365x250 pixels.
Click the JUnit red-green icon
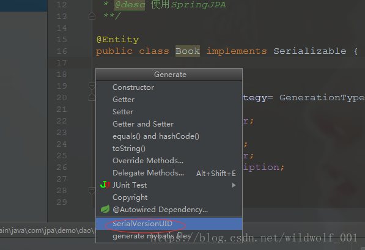(105, 185)
